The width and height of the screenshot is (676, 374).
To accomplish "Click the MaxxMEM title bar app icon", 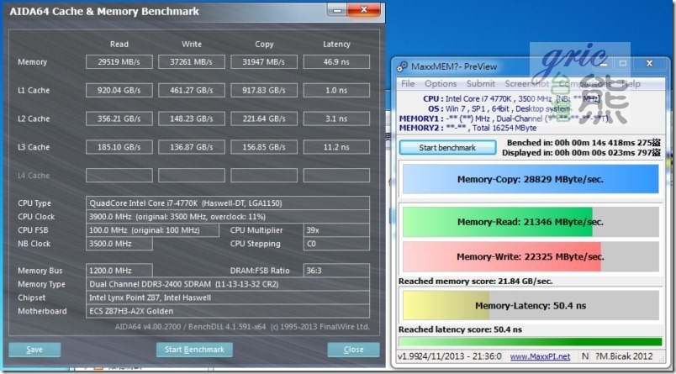I will pos(402,66).
